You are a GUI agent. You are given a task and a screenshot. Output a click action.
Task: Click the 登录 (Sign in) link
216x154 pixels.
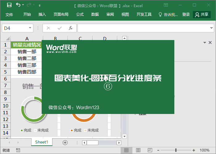(x=186, y=14)
